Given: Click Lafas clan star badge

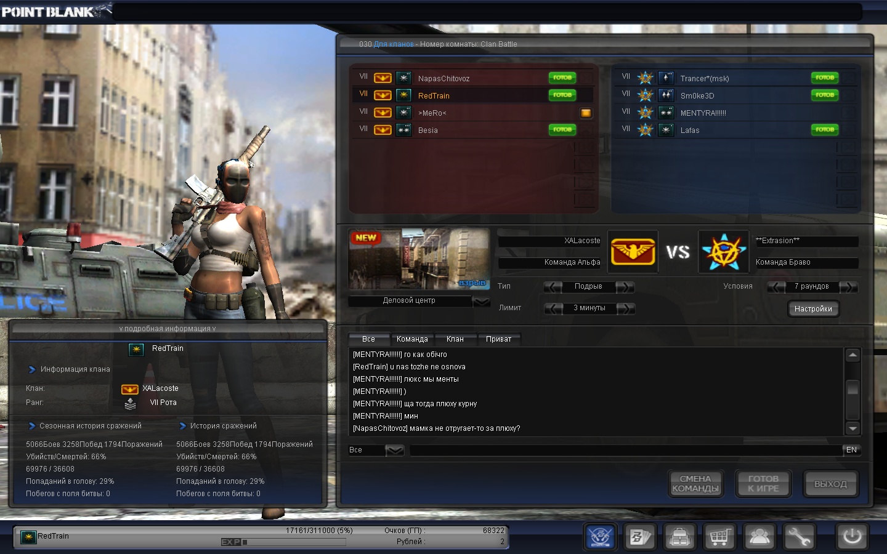Looking at the screenshot, I should (x=645, y=130).
